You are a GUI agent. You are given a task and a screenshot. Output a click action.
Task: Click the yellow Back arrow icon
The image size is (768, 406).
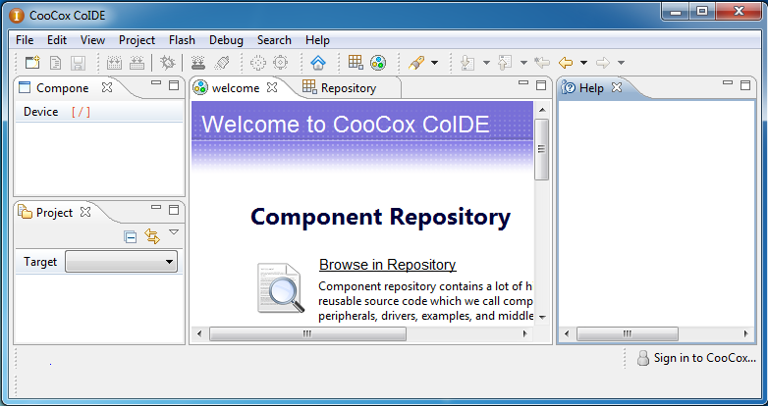566,63
